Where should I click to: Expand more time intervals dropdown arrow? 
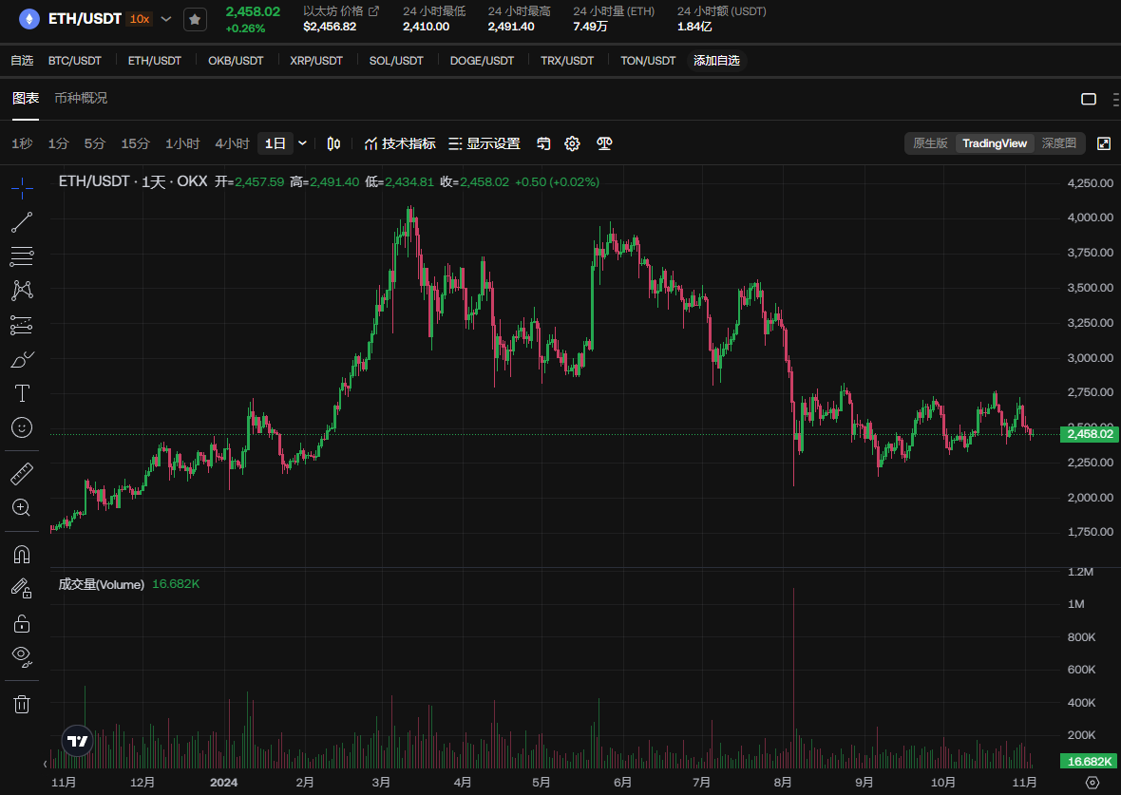pos(302,143)
